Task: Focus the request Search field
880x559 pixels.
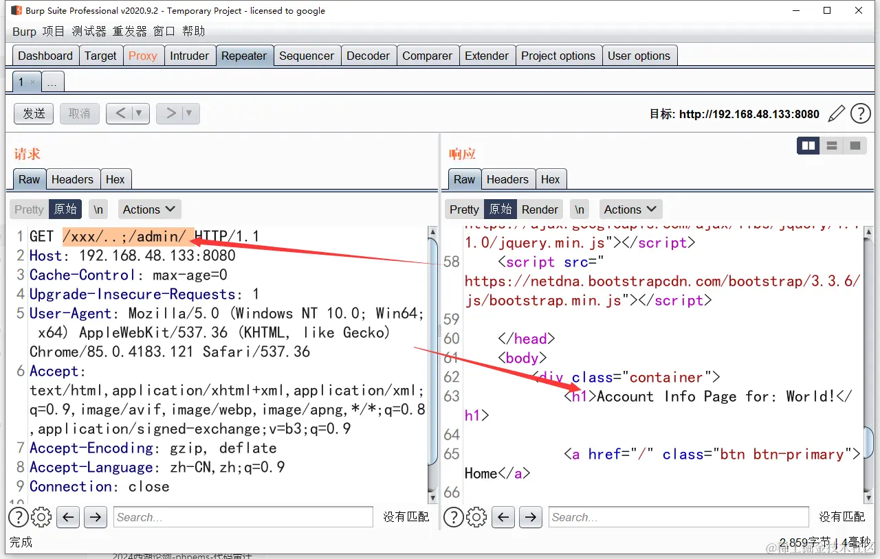Action: pyautogui.click(x=243, y=517)
